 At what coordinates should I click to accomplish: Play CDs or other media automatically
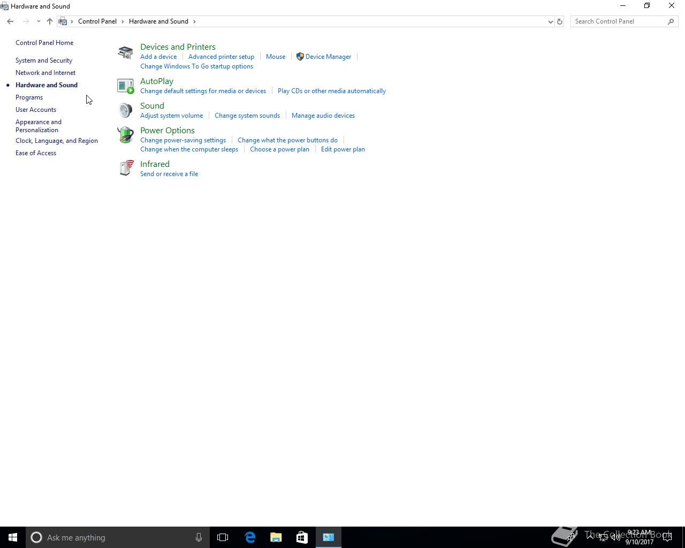pyautogui.click(x=332, y=91)
